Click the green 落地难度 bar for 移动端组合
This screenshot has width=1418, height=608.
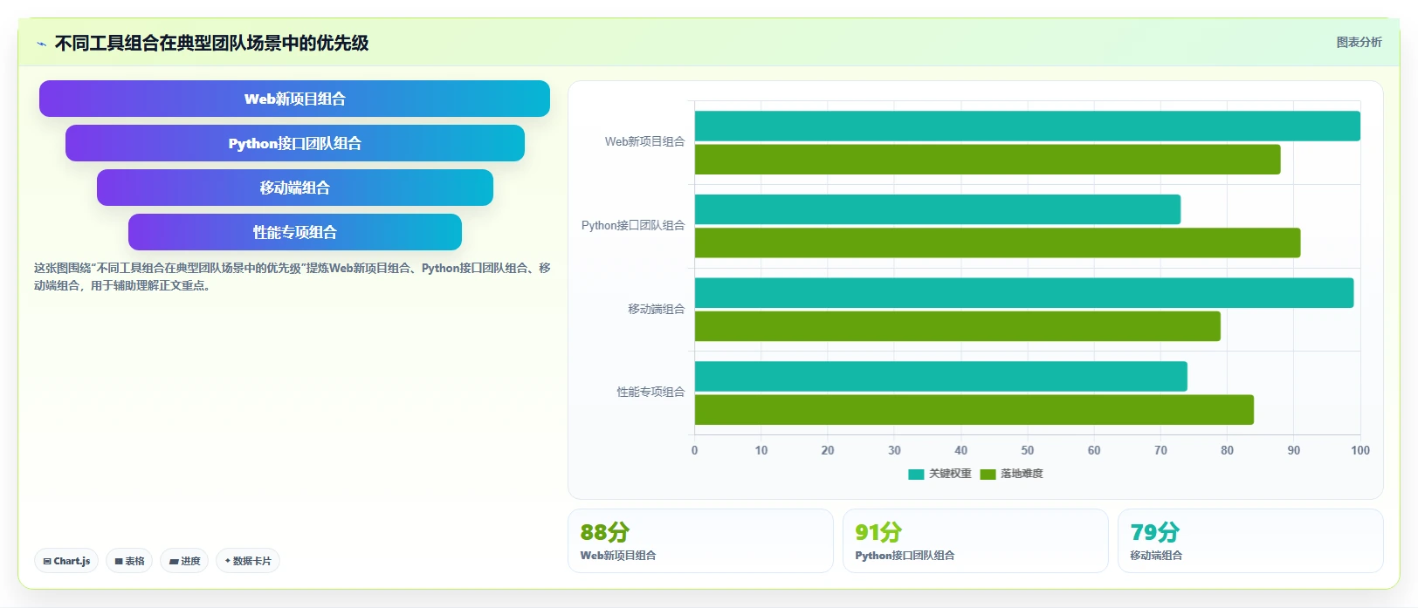pyautogui.click(x=958, y=326)
